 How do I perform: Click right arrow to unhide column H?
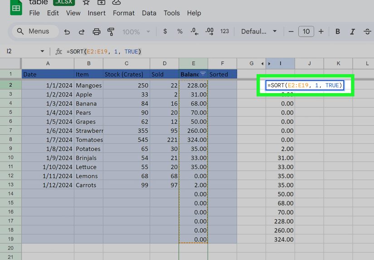[x=269, y=63]
